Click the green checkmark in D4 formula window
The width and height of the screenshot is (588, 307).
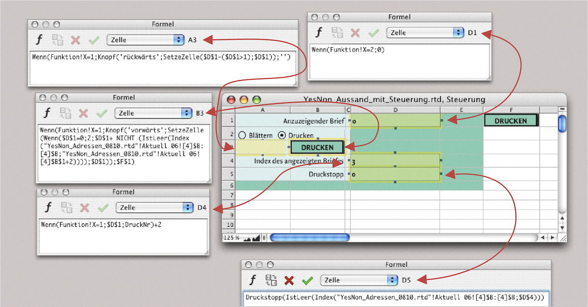pyautogui.click(x=103, y=208)
